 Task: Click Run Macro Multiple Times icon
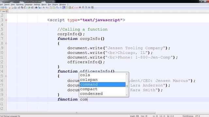coord(89,7)
